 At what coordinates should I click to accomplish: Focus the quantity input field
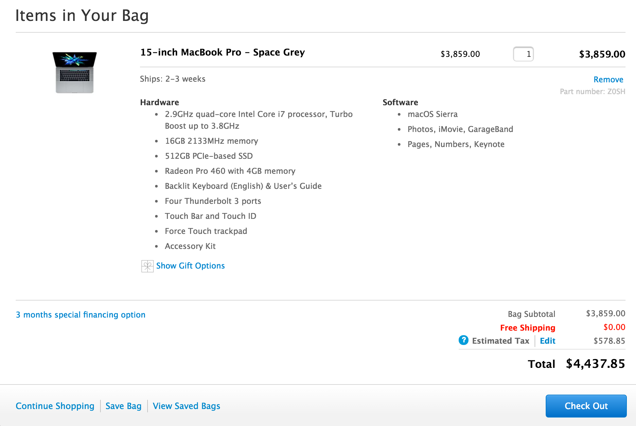coord(523,54)
